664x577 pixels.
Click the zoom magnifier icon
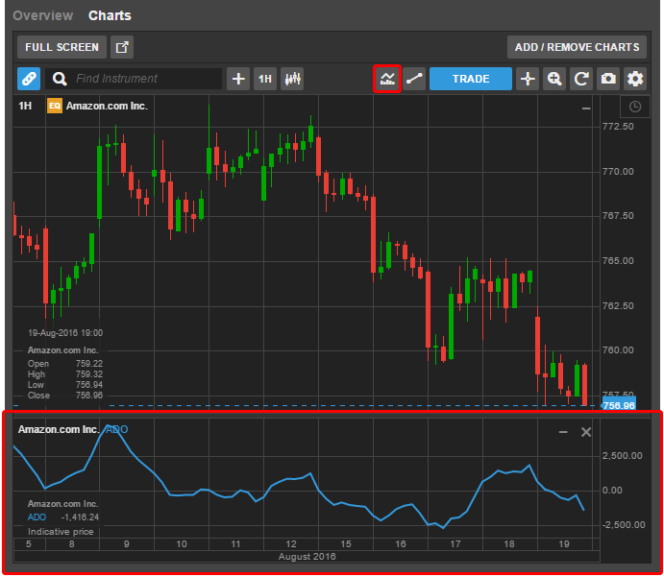pyautogui.click(x=553, y=79)
